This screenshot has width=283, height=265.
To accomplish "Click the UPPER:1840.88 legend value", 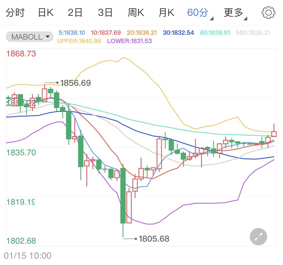I will pyautogui.click(x=79, y=41).
